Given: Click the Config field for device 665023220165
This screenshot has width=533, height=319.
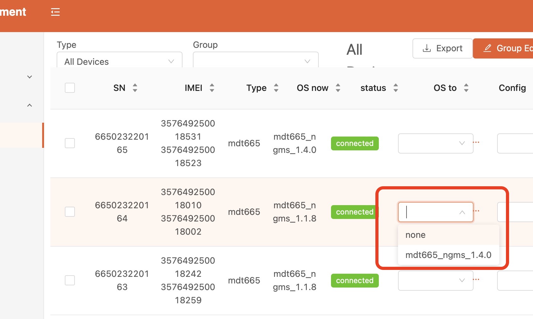Looking at the screenshot, I should tap(515, 143).
